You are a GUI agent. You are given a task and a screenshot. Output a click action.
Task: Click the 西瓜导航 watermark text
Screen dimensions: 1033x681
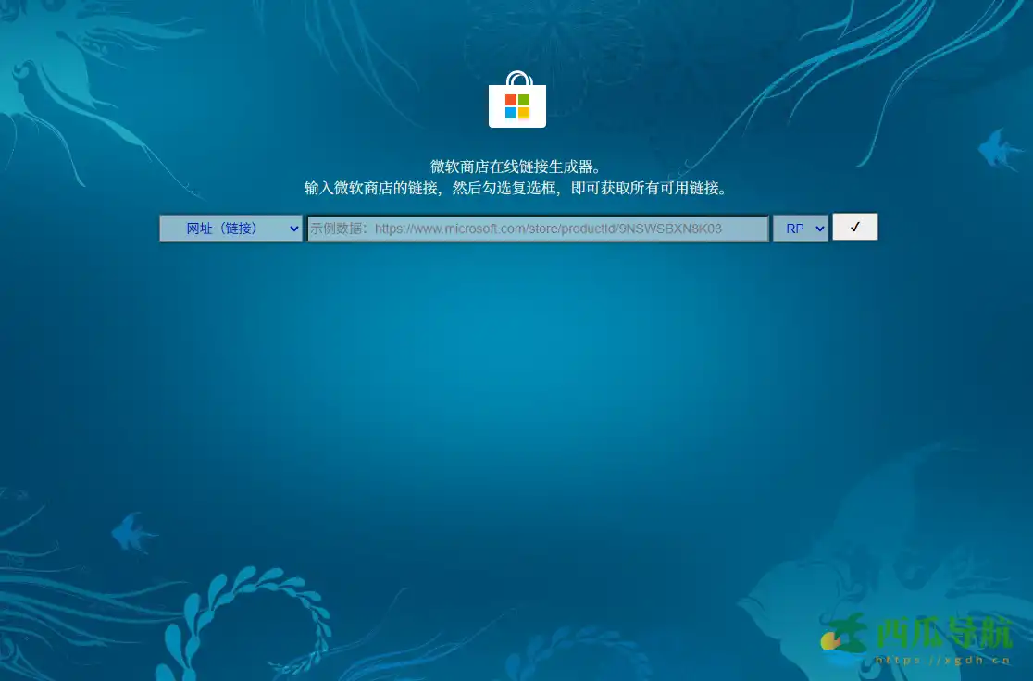pyautogui.click(x=942, y=634)
